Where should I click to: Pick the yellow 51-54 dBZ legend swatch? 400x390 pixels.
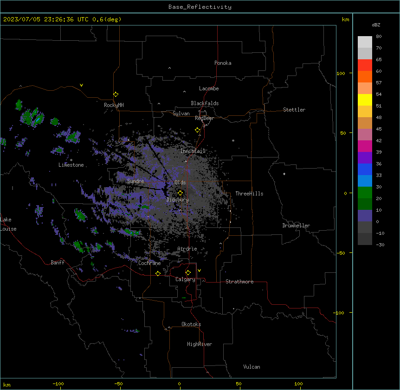pos(365,100)
